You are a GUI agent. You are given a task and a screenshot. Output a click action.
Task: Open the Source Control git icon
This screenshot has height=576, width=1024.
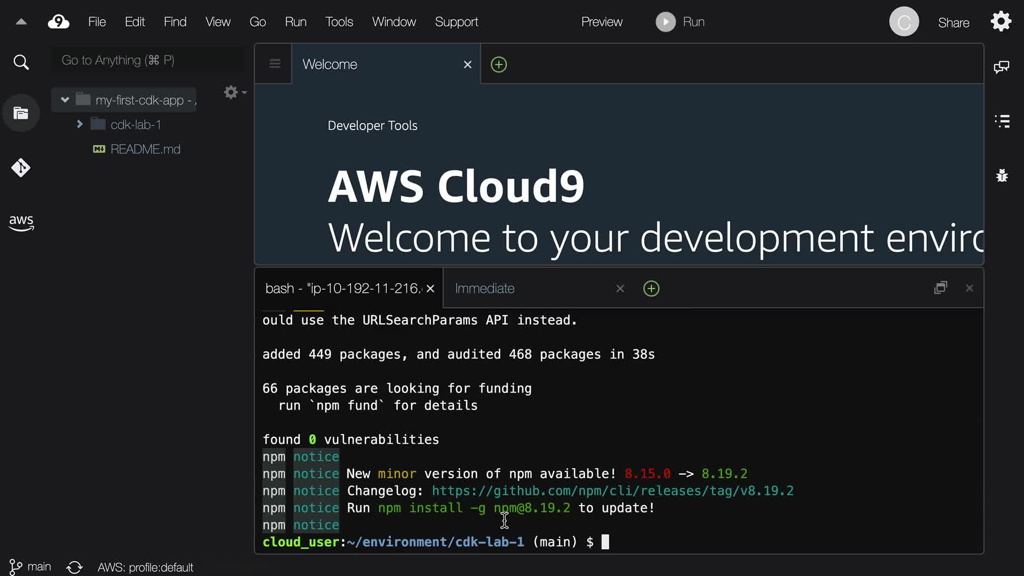[x=21, y=168]
